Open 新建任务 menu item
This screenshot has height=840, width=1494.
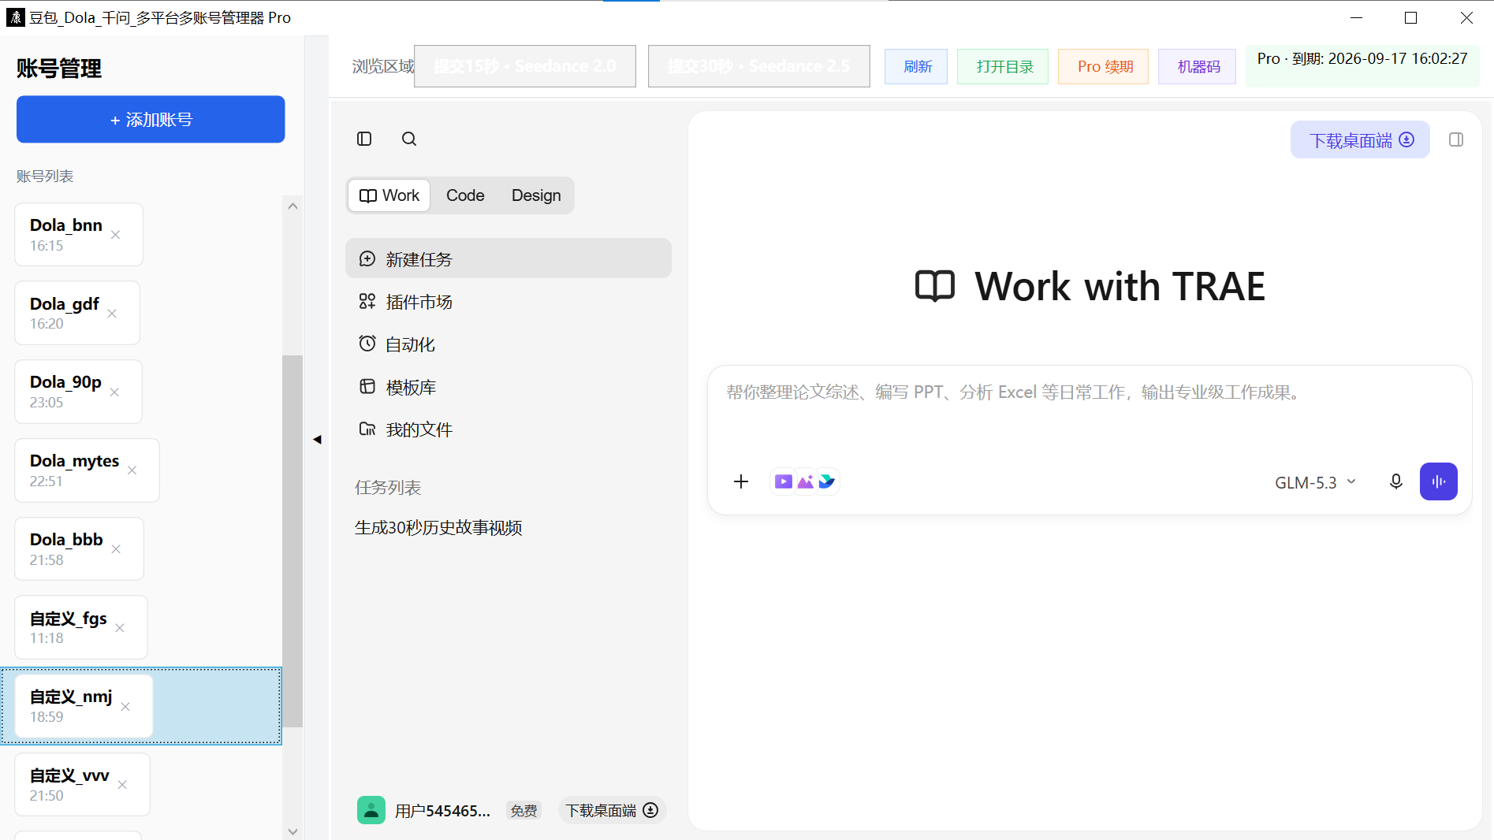tap(509, 258)
